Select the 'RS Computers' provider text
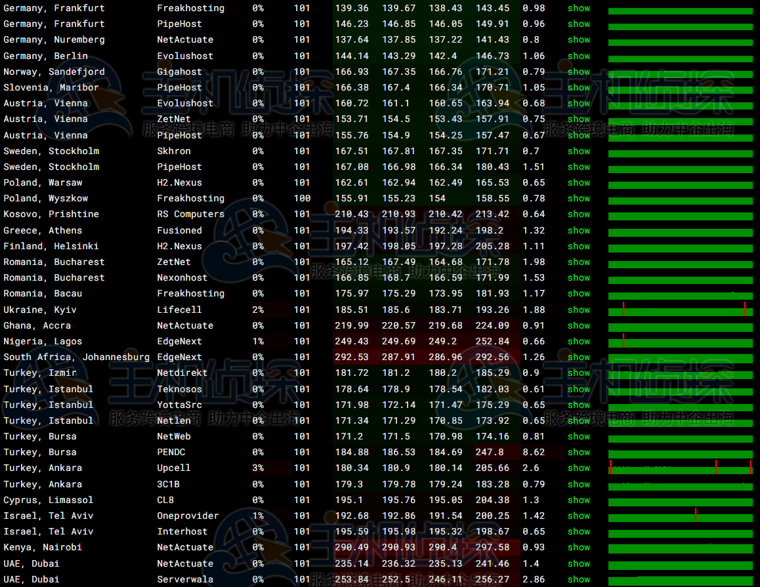 click(190, 214)
